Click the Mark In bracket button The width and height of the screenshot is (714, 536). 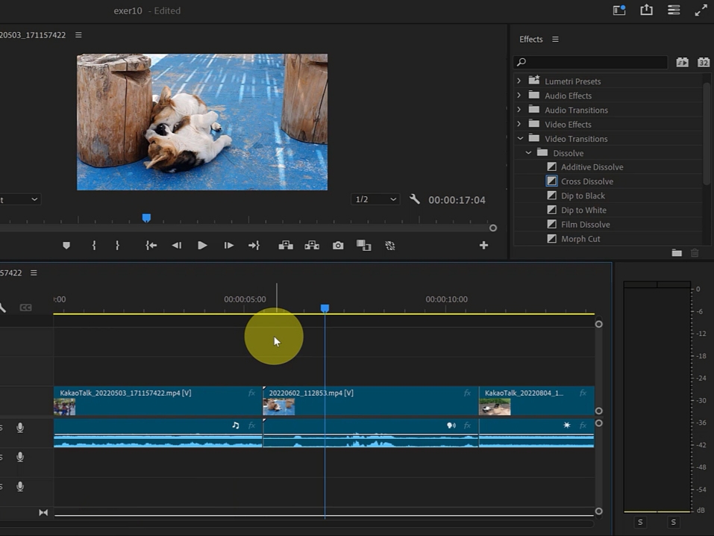(94, 246)
